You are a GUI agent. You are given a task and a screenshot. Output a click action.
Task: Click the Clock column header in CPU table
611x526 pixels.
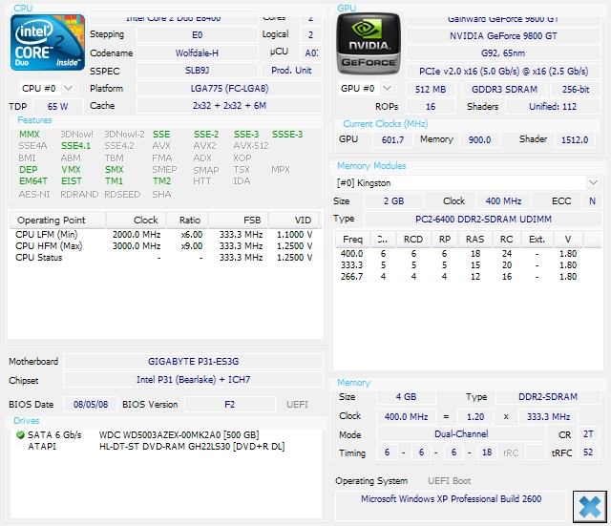(x=136, y=221)
